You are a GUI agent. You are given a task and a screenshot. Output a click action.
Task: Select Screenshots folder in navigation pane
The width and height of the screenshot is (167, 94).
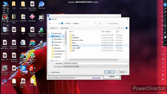pos(58,54)
